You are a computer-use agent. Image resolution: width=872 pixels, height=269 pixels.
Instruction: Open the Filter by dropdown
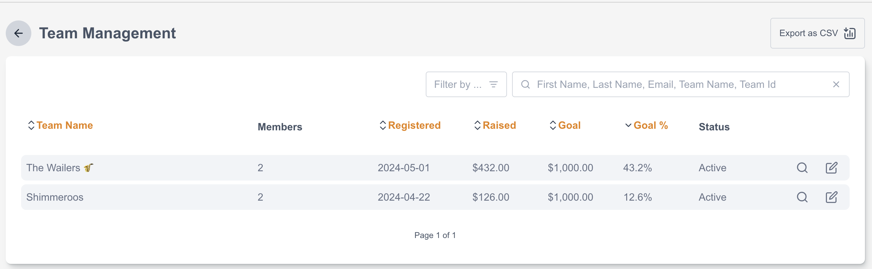click(466, 84)
